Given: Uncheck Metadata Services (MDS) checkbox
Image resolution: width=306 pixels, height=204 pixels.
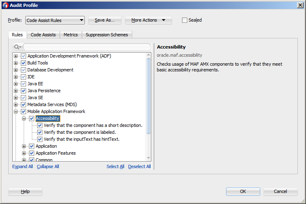Looking at the screenshot, I should pyautogui.click(x=23, y=104).
